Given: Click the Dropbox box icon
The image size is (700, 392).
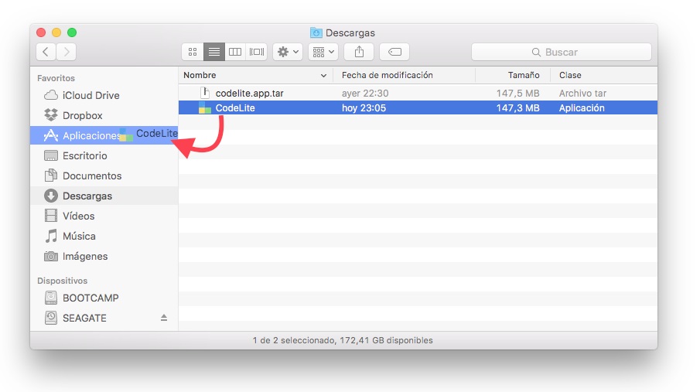Looking at the screenshot, I should [x=51, y=115].
